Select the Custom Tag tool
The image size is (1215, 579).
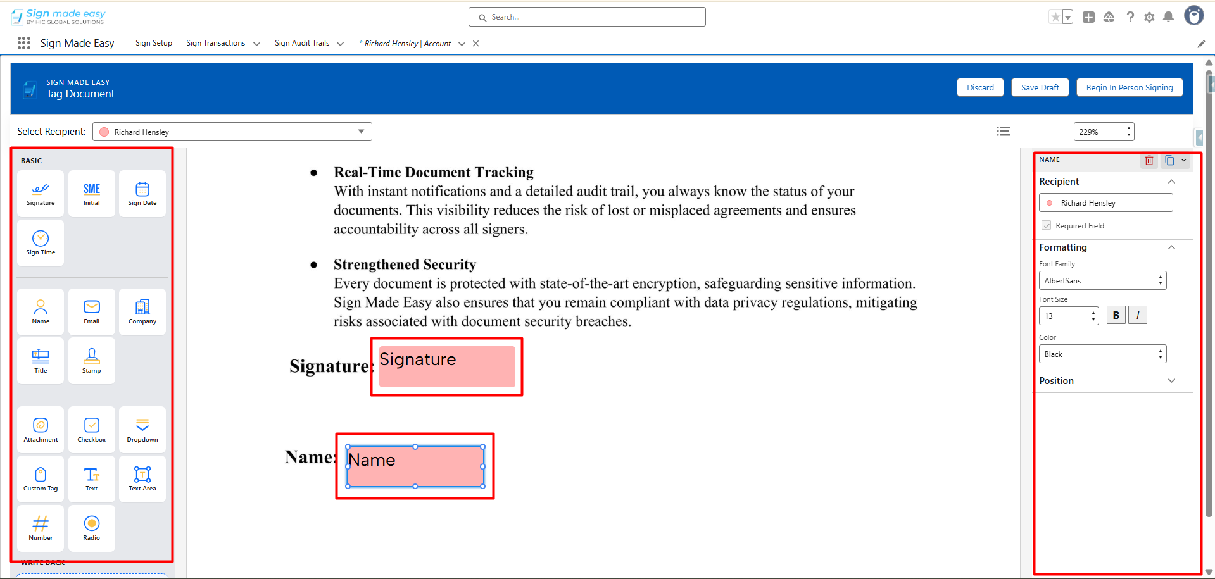click(41, 479)
